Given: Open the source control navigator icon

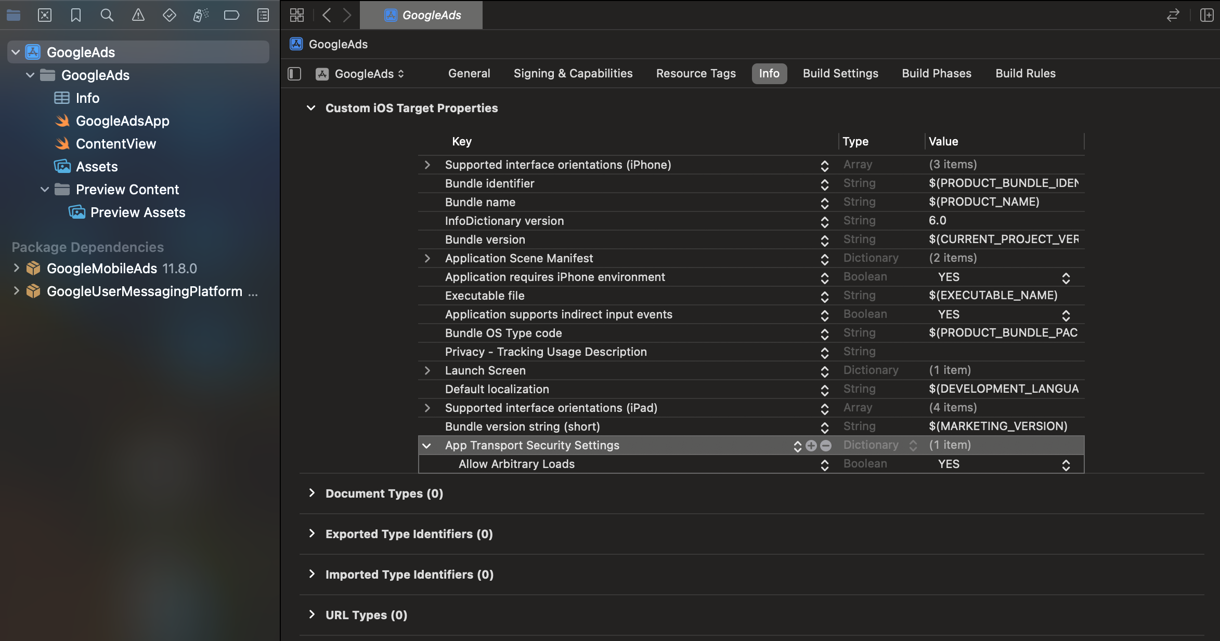Looking at the screenshot, I should click(x=45, y=15).
